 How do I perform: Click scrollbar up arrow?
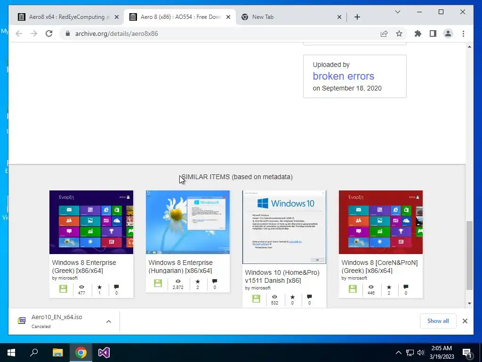[x=469, y=47]
